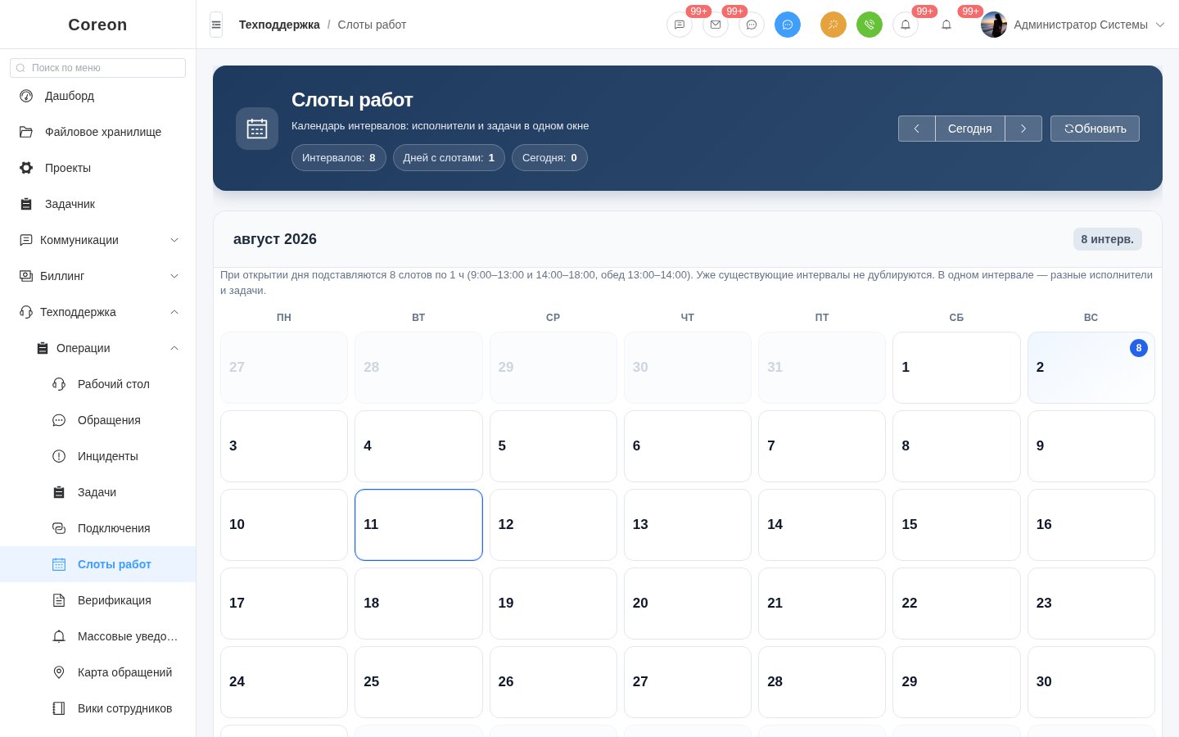This screenshot has width=1179, height=737.
Task: Select day 7 in the calendar
Action: click(822, 446)
